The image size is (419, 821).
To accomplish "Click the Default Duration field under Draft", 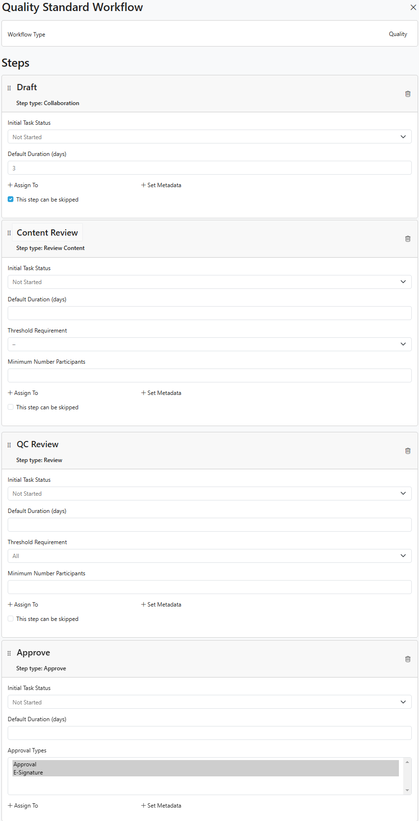I will 210,167.
